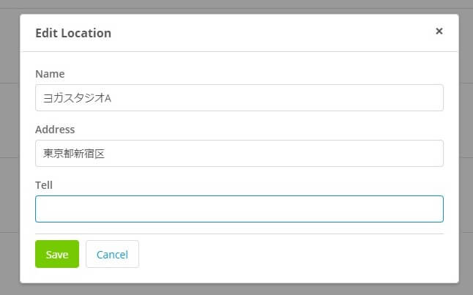Click the Name field label

[x=50, y=74]
